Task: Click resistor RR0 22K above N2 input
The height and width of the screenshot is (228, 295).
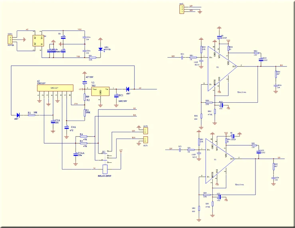Action: tap(201, 49)
